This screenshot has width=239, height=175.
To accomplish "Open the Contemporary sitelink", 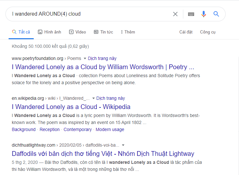I will click(78, 129).
